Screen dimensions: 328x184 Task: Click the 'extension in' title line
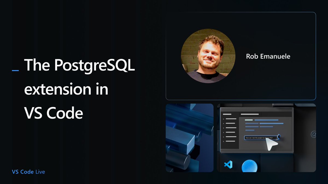66,89
